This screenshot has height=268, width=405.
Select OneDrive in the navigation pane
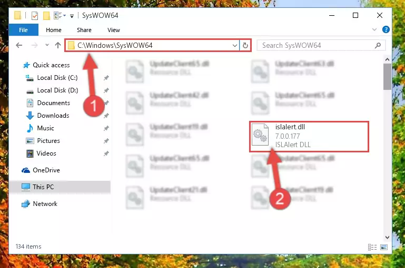[46, 170]
